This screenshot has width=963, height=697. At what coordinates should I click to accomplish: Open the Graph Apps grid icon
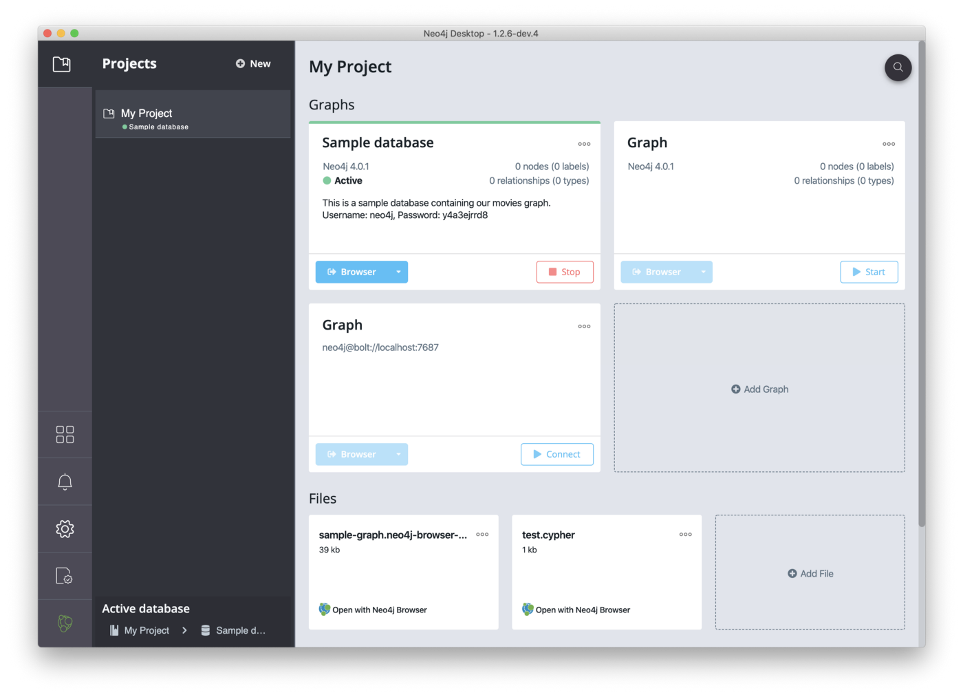pyautogui.click(x=65, y=434)
